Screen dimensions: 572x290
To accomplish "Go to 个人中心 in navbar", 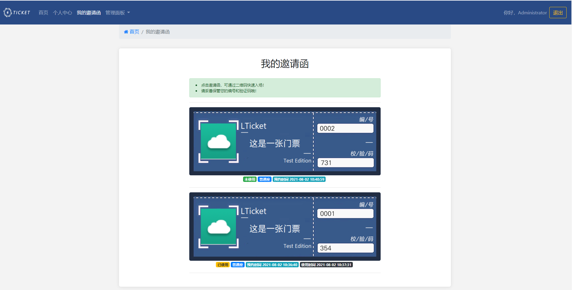I will point(62,13).
